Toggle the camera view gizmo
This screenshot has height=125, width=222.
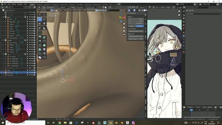124,31
